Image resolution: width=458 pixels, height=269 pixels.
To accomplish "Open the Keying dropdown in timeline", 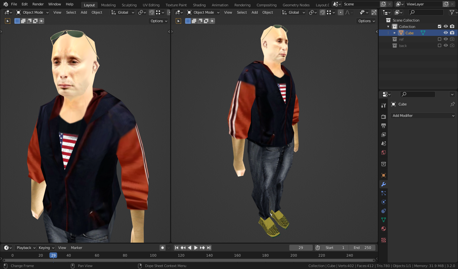I will coord(46,248).
